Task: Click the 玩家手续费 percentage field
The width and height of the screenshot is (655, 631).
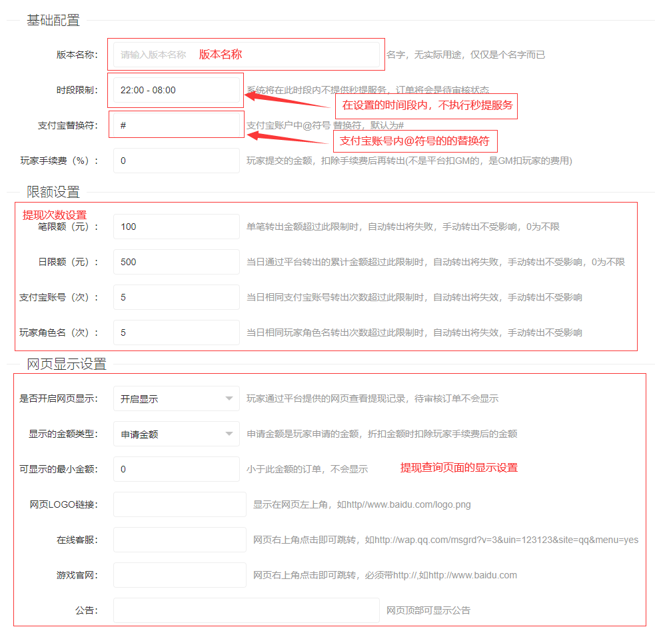Action: 177,161
